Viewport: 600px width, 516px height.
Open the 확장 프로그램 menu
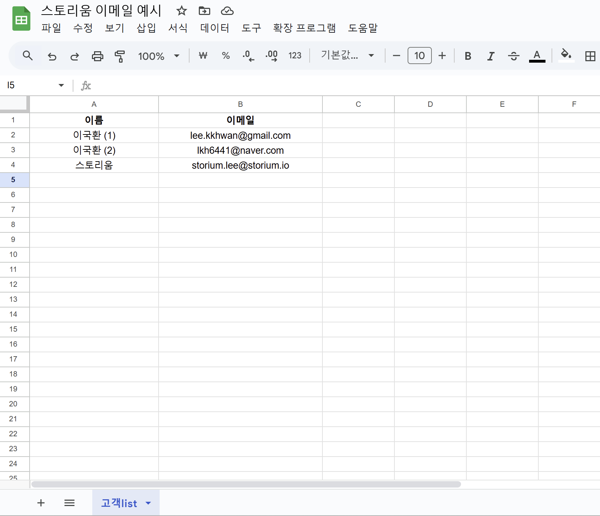click(x=304, y=28)
